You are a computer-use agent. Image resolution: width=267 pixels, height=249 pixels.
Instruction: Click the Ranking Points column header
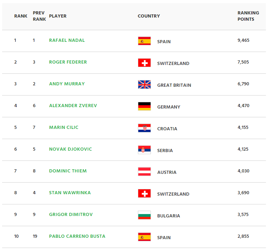pyautogui.click(x=248, y=16)
